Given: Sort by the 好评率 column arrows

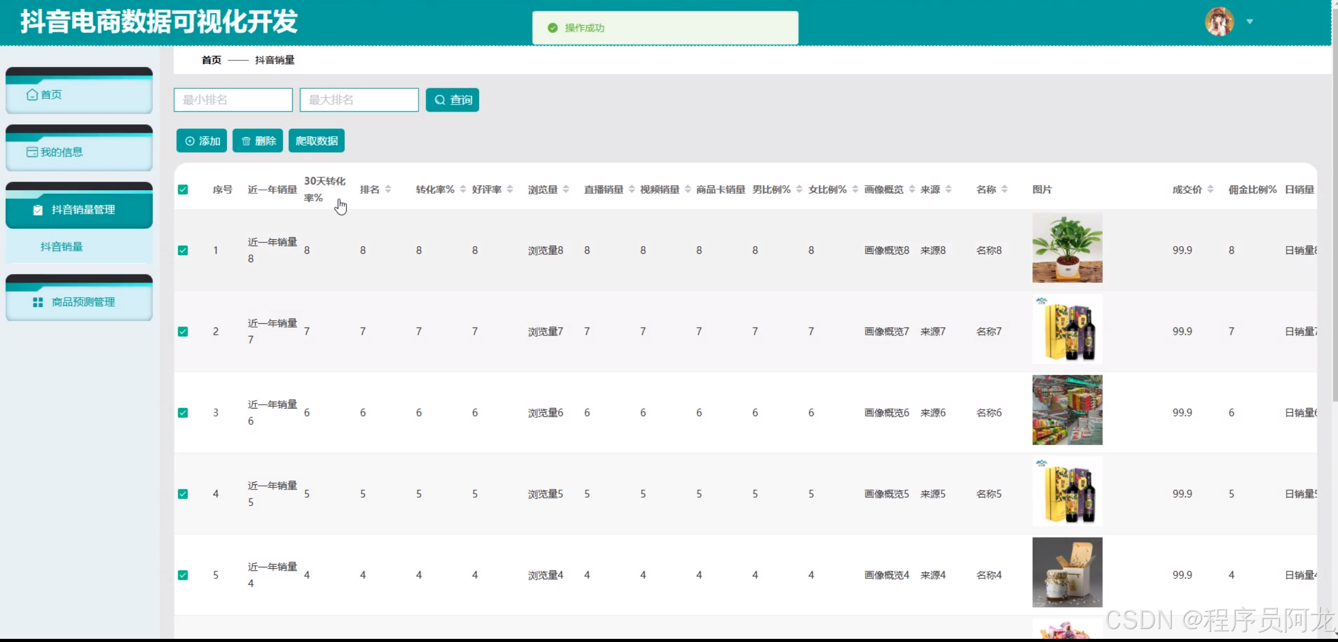Looking at the screenshot, I should coord(510,190).
